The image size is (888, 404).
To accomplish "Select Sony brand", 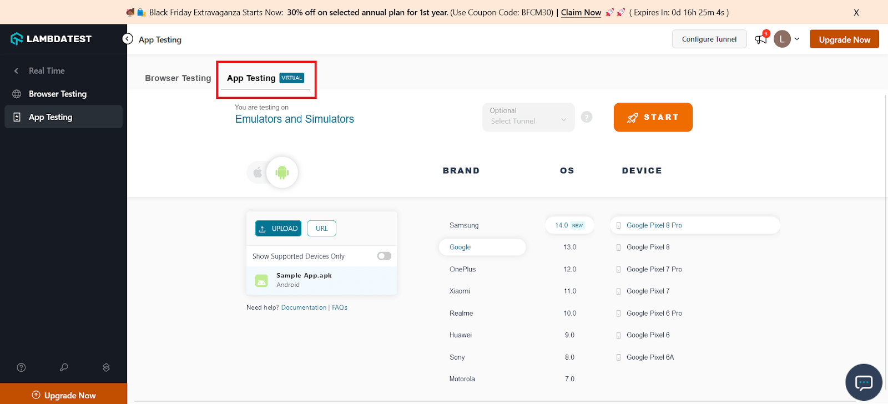I will (457, 357).
